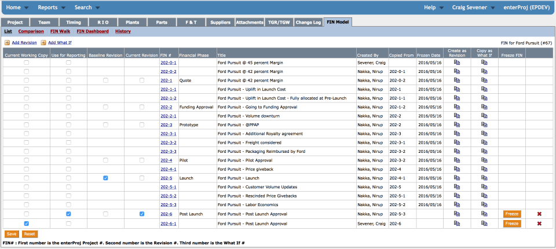Click the orange Save button
The image size is (556, 249).
12,234
